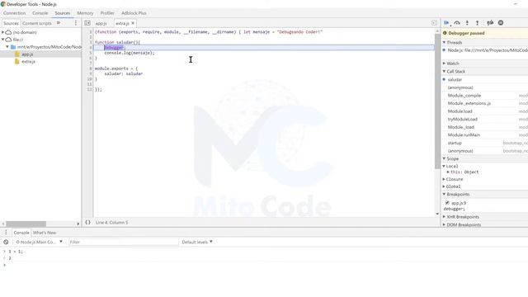The width and height of the screenshot is (528, 297).
Task: Expand the Watch section
Action: click(444, 64)
